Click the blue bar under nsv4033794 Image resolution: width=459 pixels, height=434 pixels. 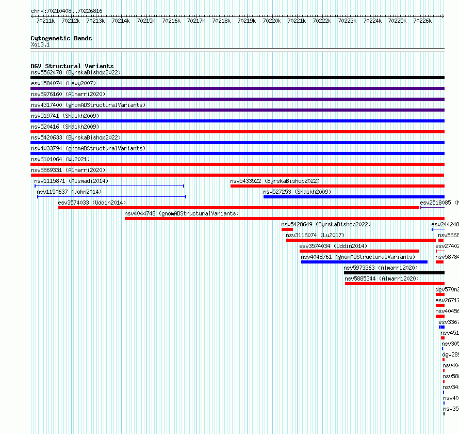coord(237,153)
